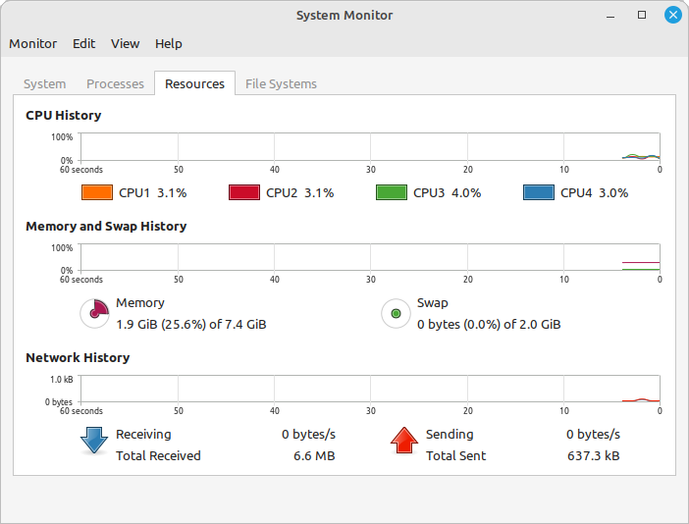The height and width of the screenshot is (524, 689).
Task: Click the green CPU3 color swatch
Action: tap(392, 192)
